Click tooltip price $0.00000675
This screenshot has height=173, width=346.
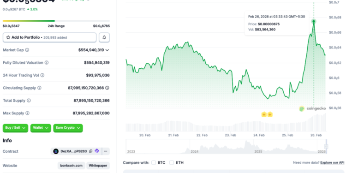pyautogui.click(x=269, y=24)
